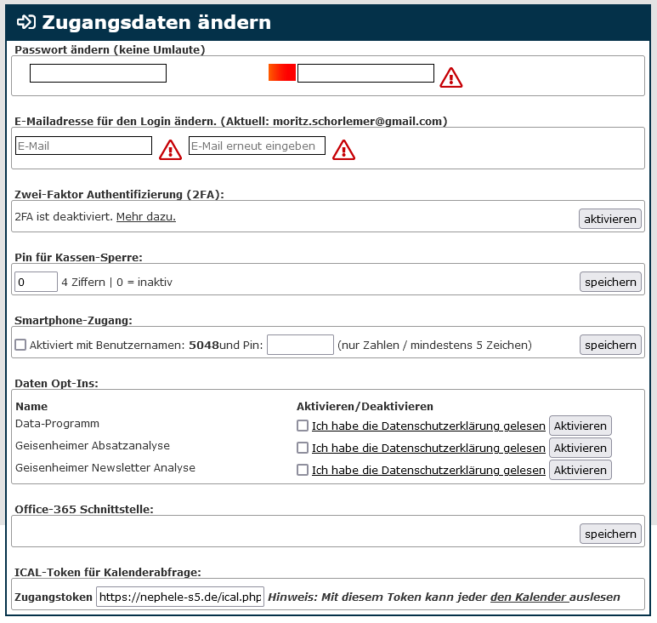Click the ICAL Zugangstoken URL field
The image size is (657, 623).
click(180, 597)
